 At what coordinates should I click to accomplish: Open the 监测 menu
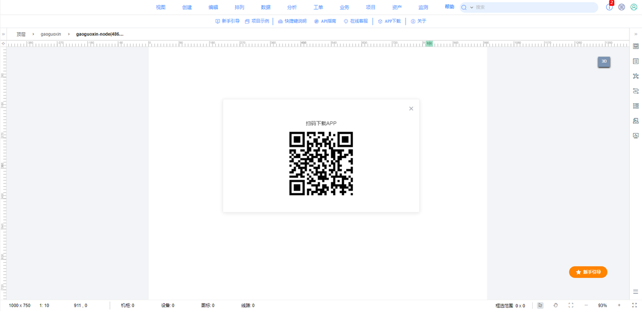423,8
